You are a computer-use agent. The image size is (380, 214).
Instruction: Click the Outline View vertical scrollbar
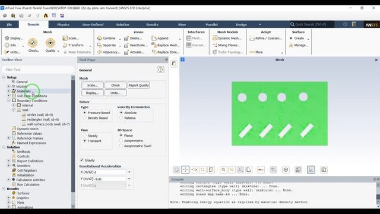(73, 142)
